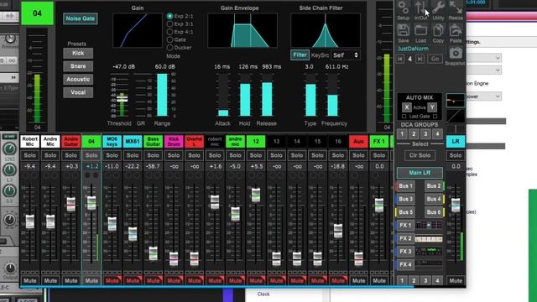
Task: Mute the Aux channel
Action: tap(358, 280)
